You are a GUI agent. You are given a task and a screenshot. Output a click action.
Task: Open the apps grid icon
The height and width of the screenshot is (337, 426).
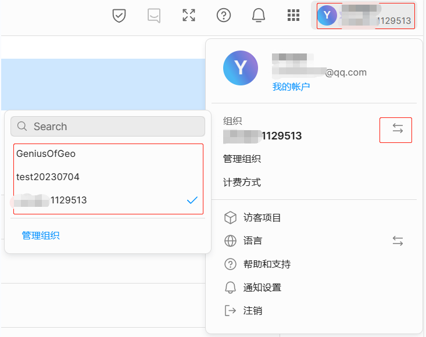click(293, 16)
